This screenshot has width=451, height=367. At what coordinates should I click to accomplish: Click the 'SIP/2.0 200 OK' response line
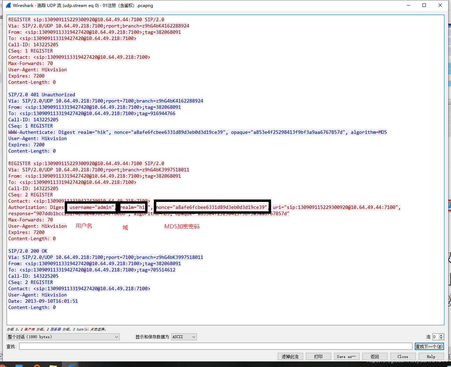pos(28,251)
